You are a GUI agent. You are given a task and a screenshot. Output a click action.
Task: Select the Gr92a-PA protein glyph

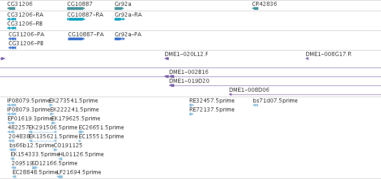120,39
